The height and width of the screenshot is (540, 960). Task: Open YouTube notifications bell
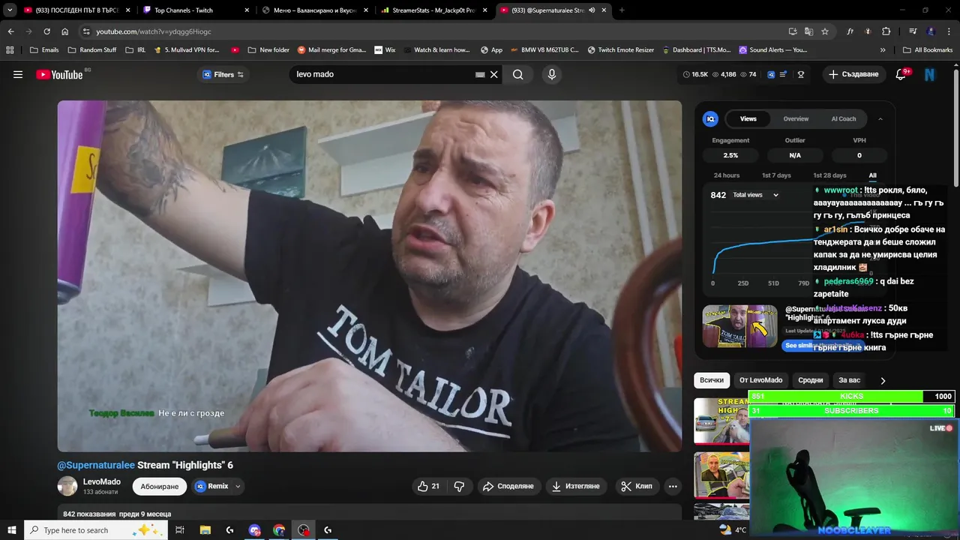click(902, 74)
